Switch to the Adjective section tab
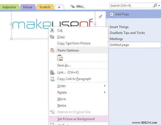161x125 pixels. point(9,7)
